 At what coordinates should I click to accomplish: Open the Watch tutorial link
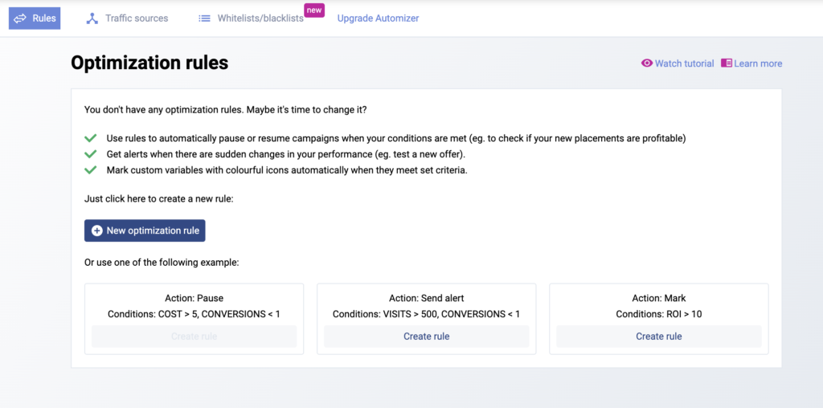[684, 63]
